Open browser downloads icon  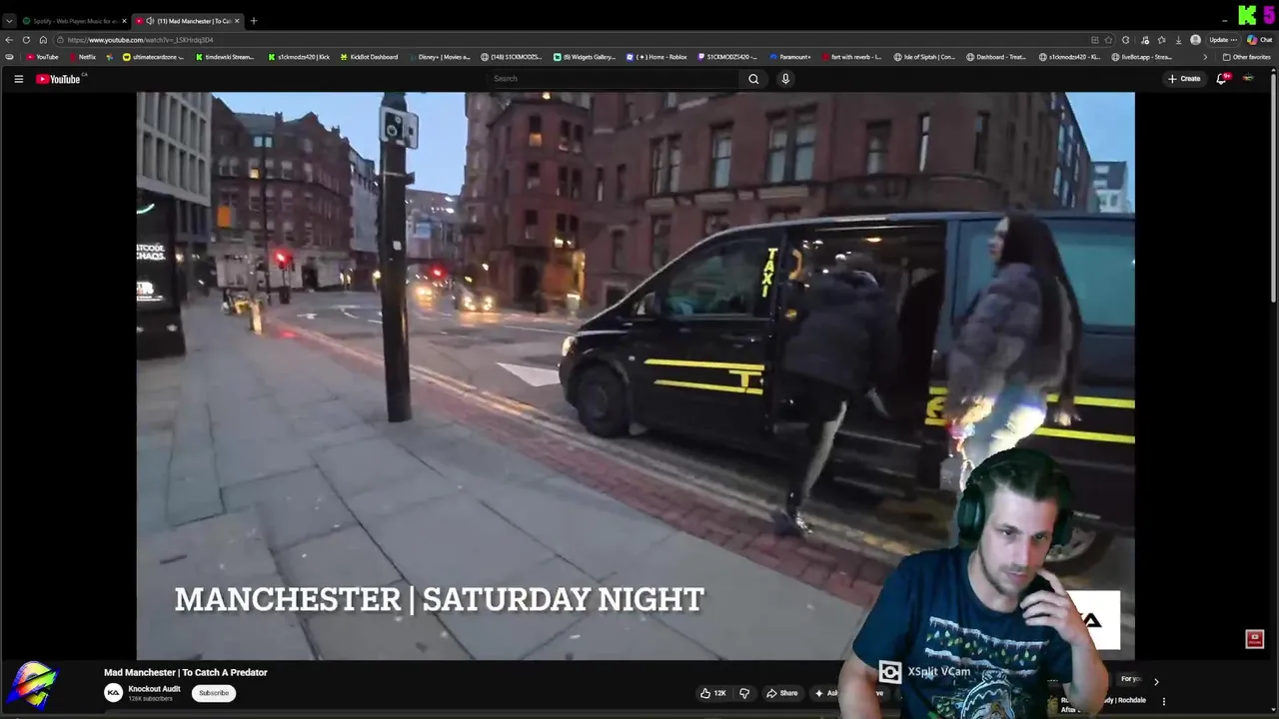coord(1179,40)
